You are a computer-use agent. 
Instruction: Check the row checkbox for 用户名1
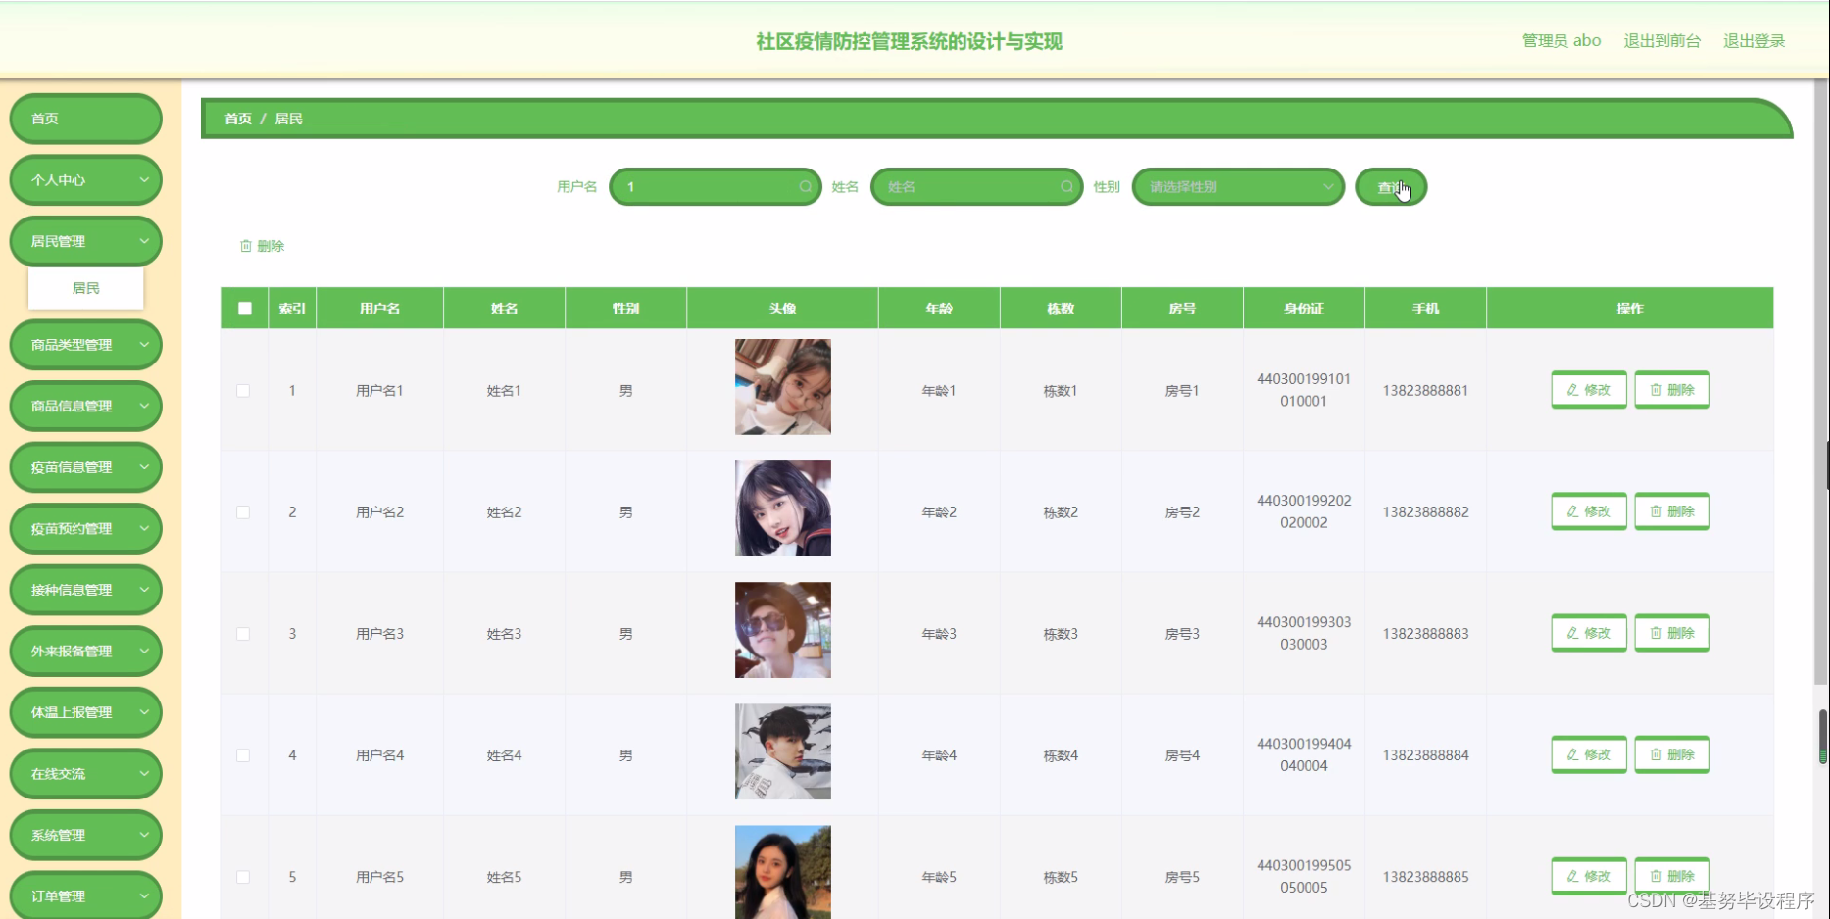(x=243, y=389)
